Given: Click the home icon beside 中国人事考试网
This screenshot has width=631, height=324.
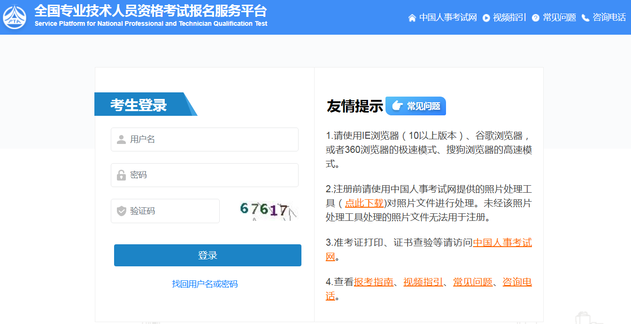Looking at the screenshot, I should [x=412, y=18].
